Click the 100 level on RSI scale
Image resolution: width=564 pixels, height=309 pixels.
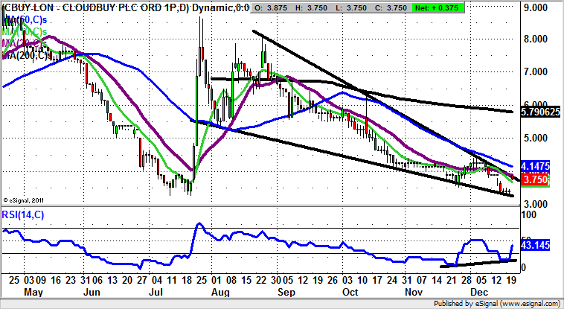click(x=529, y=214)
